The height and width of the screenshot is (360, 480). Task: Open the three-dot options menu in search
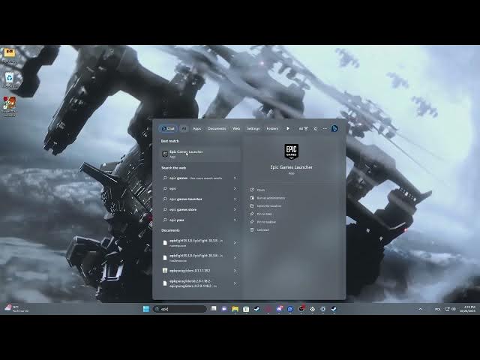coord(325,128)
